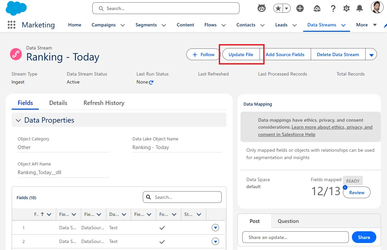Open the App Launcher grid icon
Viewport: 387px width, 250px height.
[11, 25]
